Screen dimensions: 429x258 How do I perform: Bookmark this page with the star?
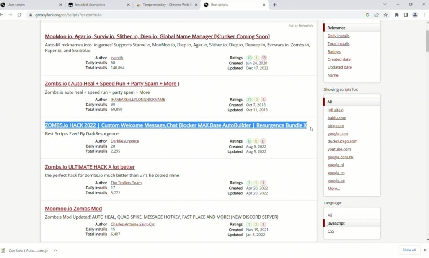[x=385, y=15]
